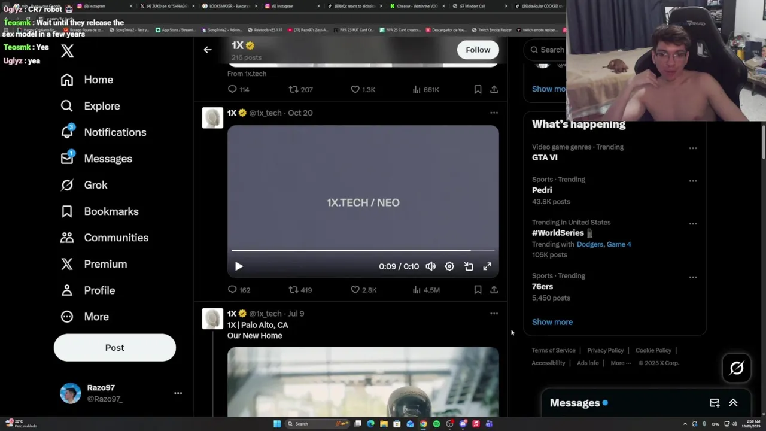Click 1X avatar on the Oct 20 post

tap(212, 118)
